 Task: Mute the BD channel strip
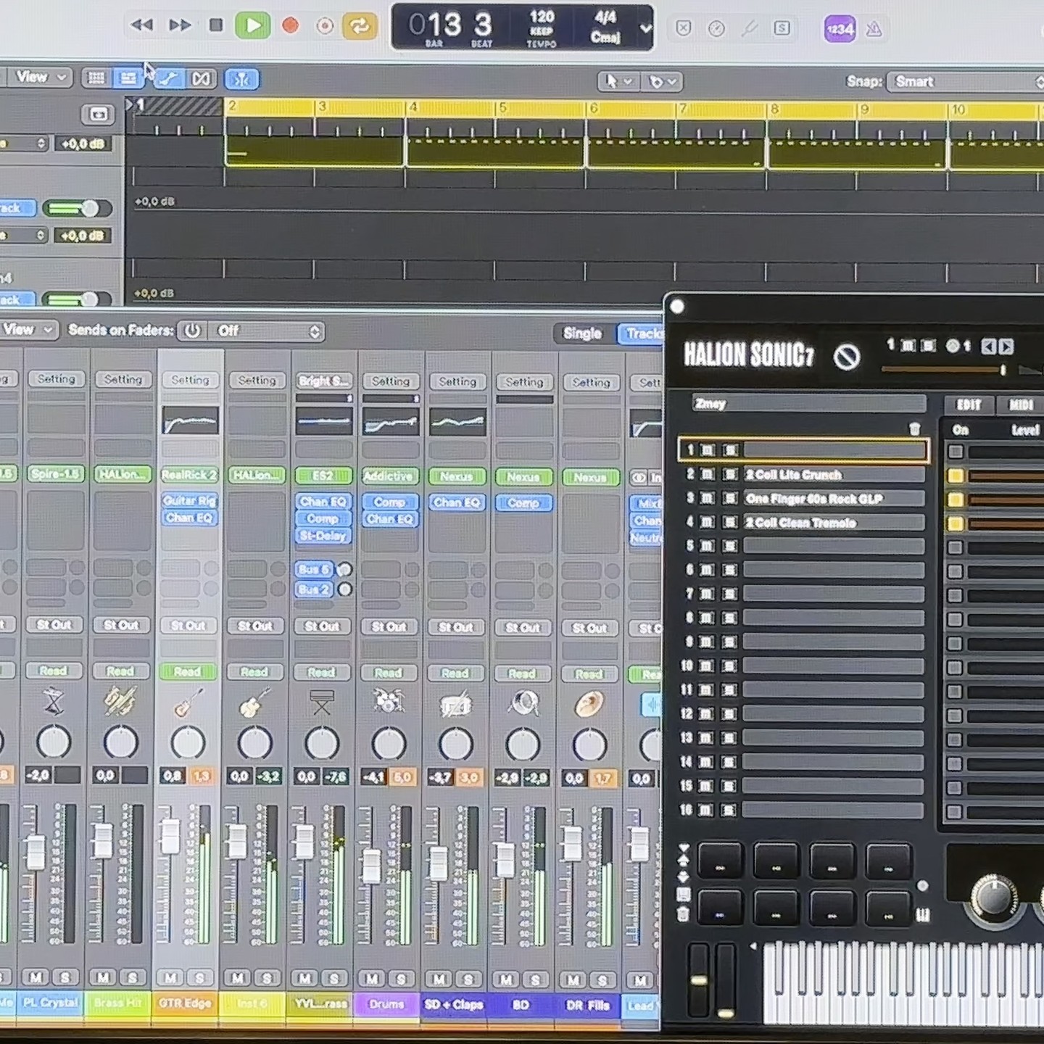[x=506, y=980]
